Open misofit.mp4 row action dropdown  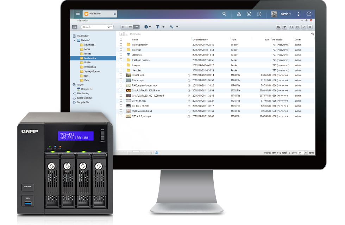click(189, 75)
